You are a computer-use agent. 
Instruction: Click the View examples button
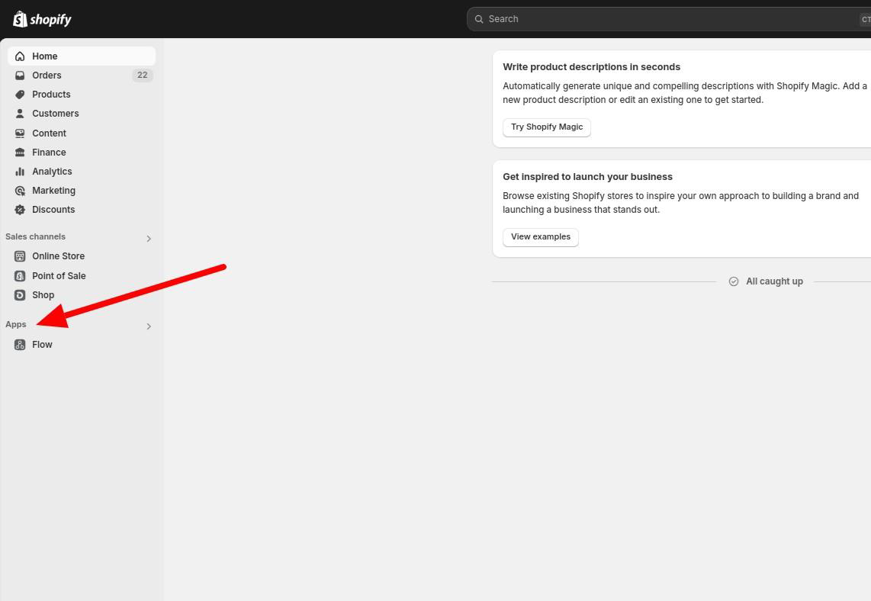click(x=541, y=237)
